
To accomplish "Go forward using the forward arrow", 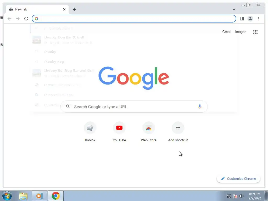I will [x=18, y=19].
